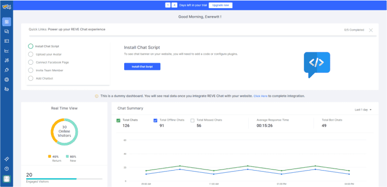The height and width of the screenshot is (187, 387).
Task: Click the Total Bot Chats value 49
Action: click(324, 126)
